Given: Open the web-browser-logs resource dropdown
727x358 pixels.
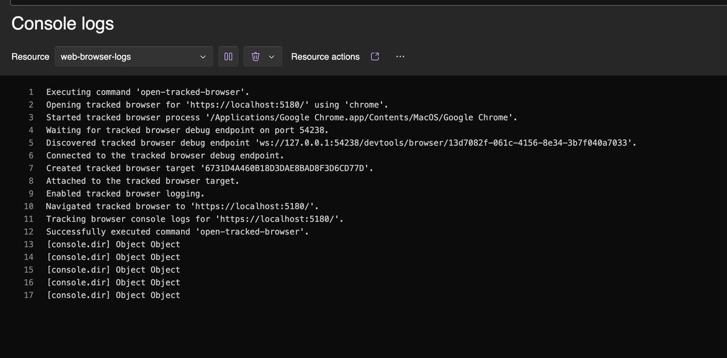Looking at the screenshot, I should [x=134, y=56].
